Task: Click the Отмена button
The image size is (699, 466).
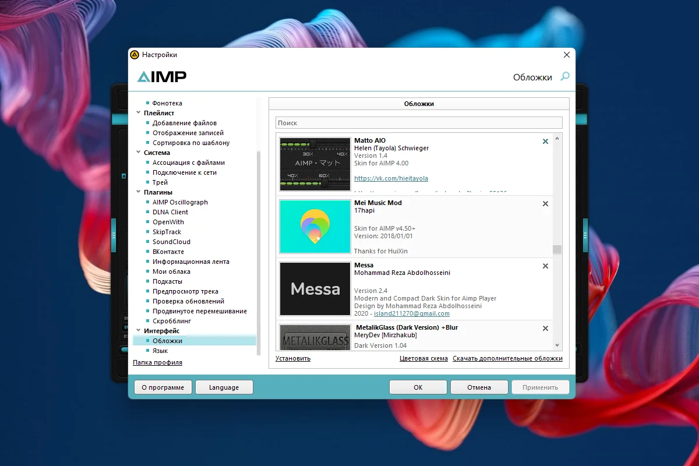Action: pos(479,387)
